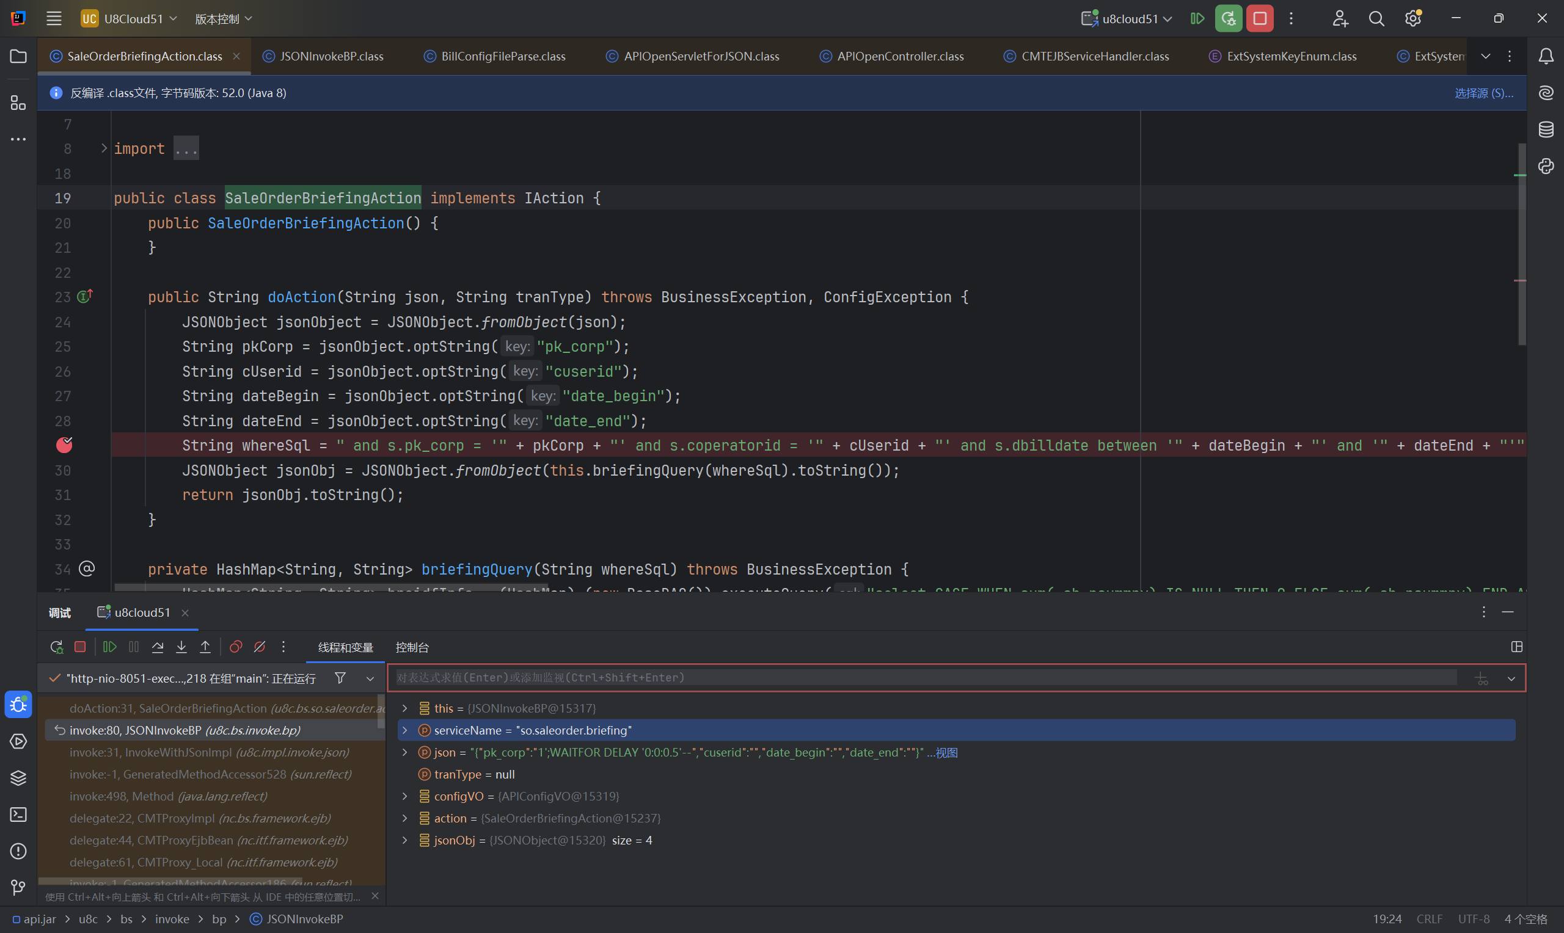Open IDE settings gear

1413,18
